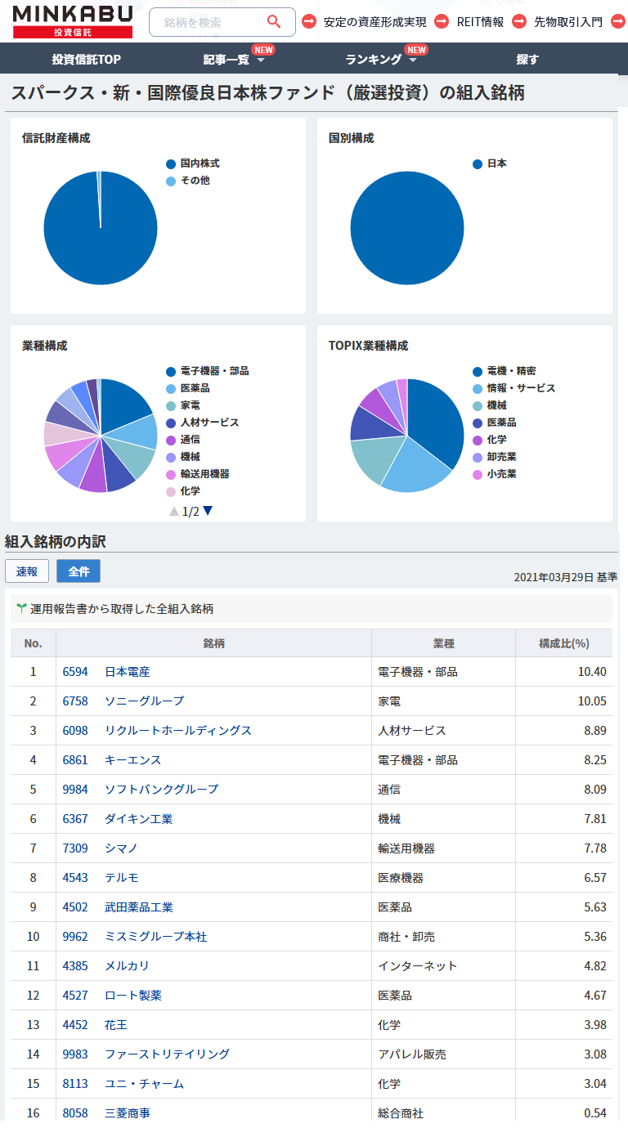This screenshot has width=628, height=1146.
Task: Open the 探す menu item
Action: pyautogui.click(x=527, y=60)
